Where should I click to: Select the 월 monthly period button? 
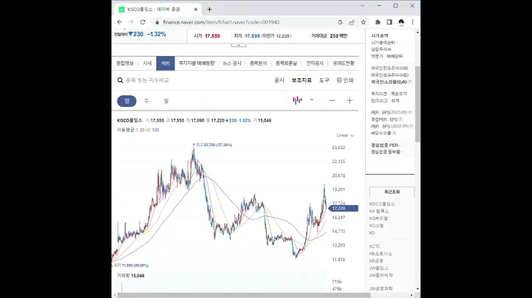(x=166, y=101)
